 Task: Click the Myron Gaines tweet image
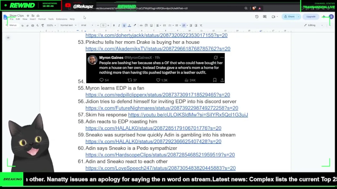(155, 68)
